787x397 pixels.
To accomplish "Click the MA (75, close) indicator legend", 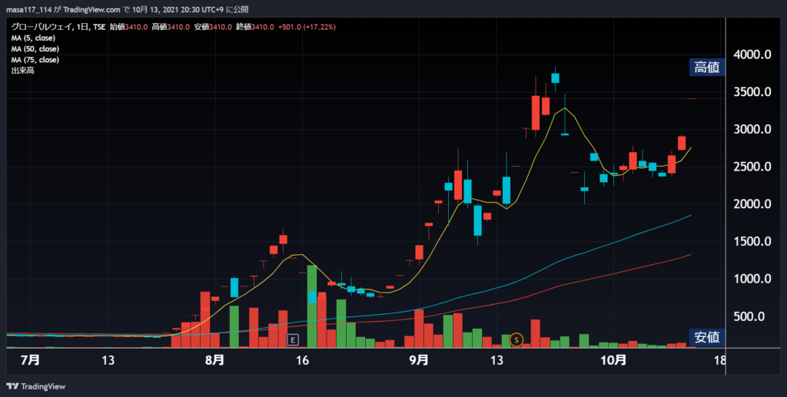I will pyautogui.click(x=35, y=60).
